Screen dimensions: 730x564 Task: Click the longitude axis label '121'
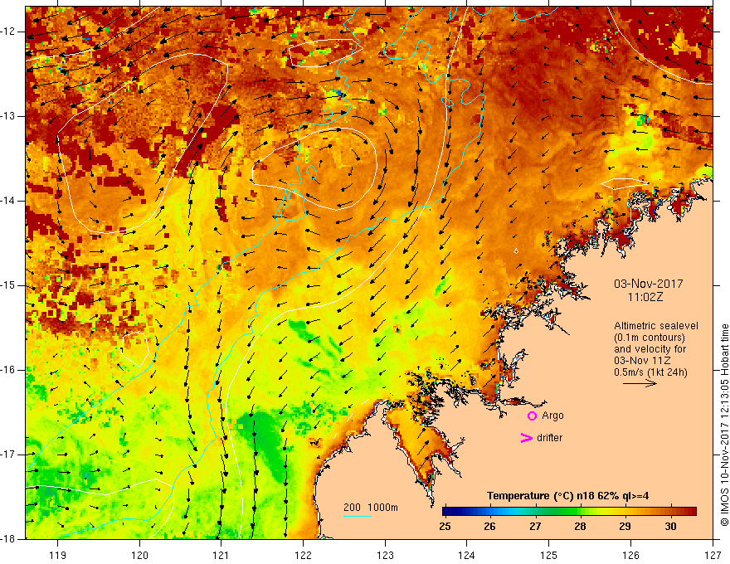pos(221,555)
